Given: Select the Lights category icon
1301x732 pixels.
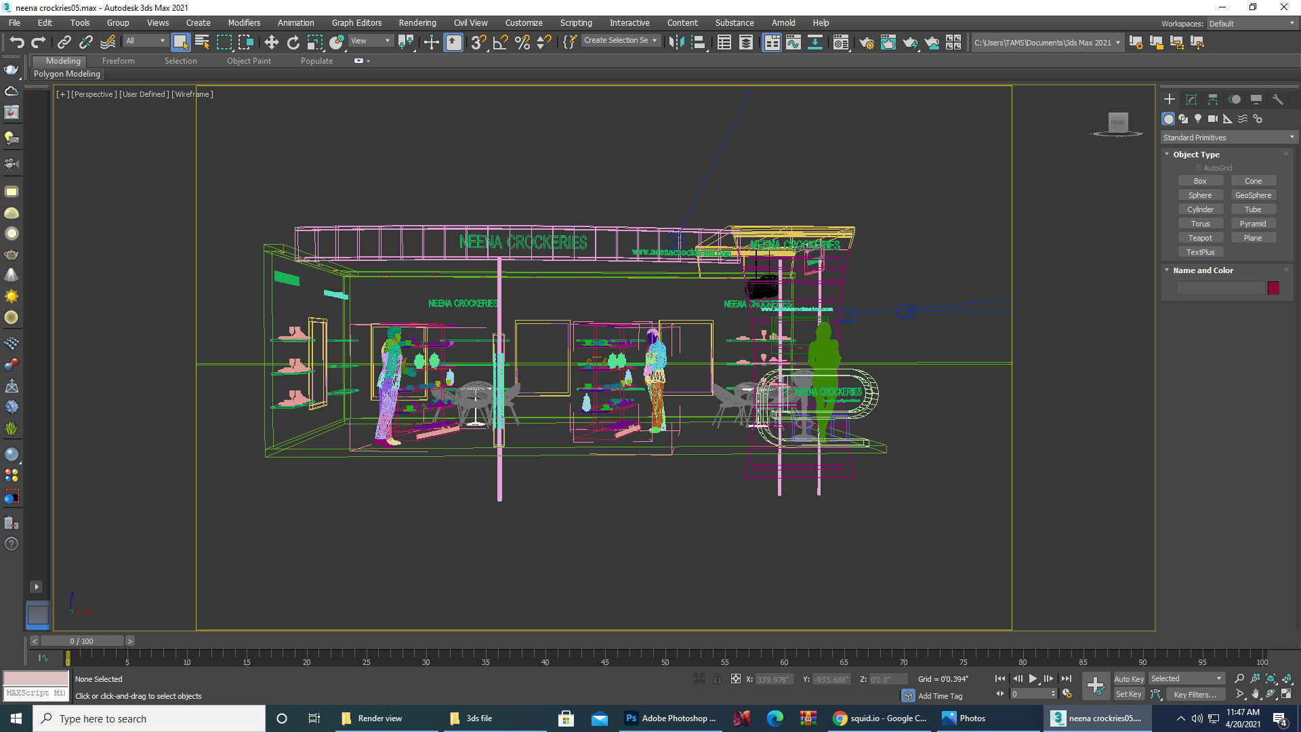Looking at the screenshot, I should 1198,119.
